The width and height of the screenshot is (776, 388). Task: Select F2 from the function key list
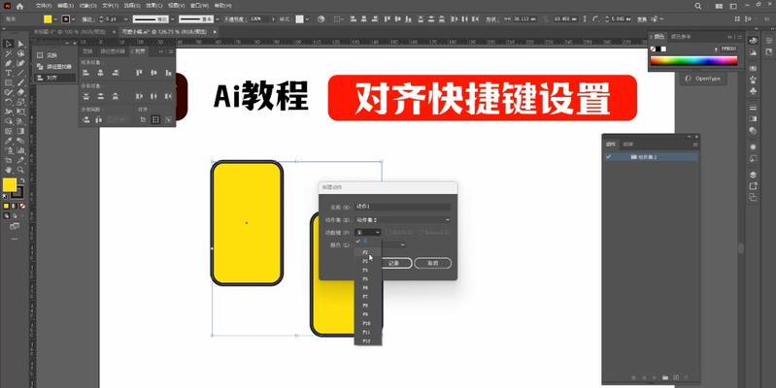click(x=366, y=252)
